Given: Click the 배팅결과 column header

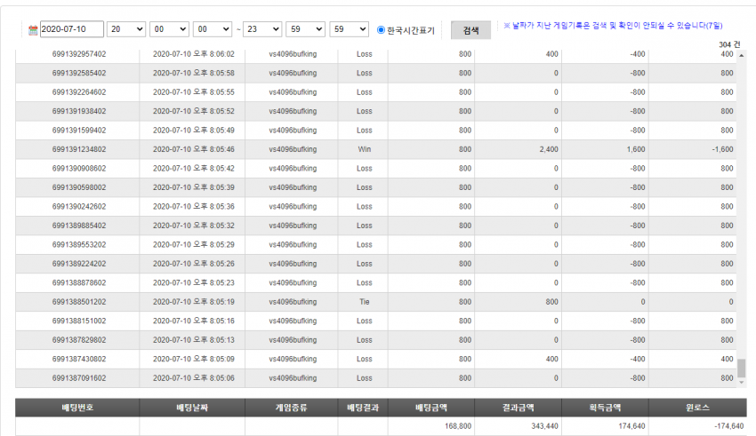Looking at the screenshot, I should click(363, 408).
